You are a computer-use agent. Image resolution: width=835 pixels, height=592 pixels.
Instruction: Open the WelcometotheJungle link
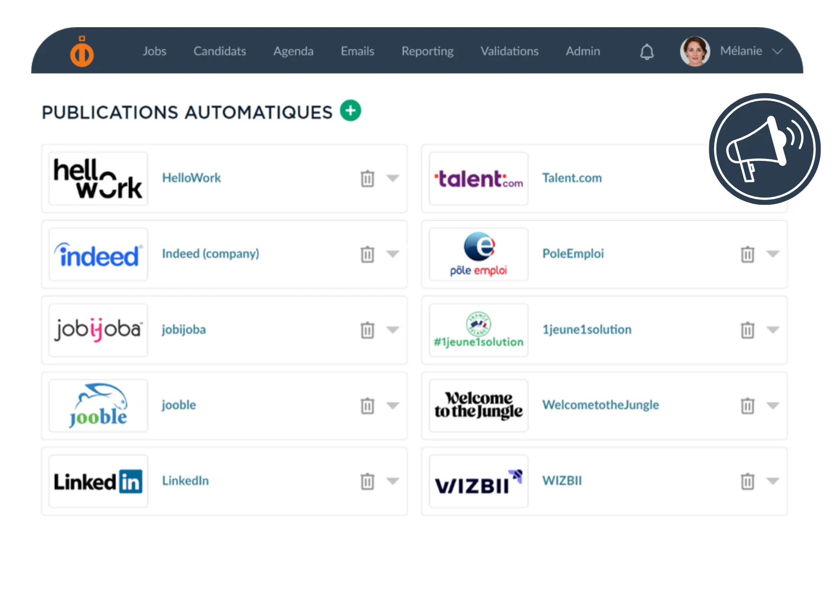[600, 405]
